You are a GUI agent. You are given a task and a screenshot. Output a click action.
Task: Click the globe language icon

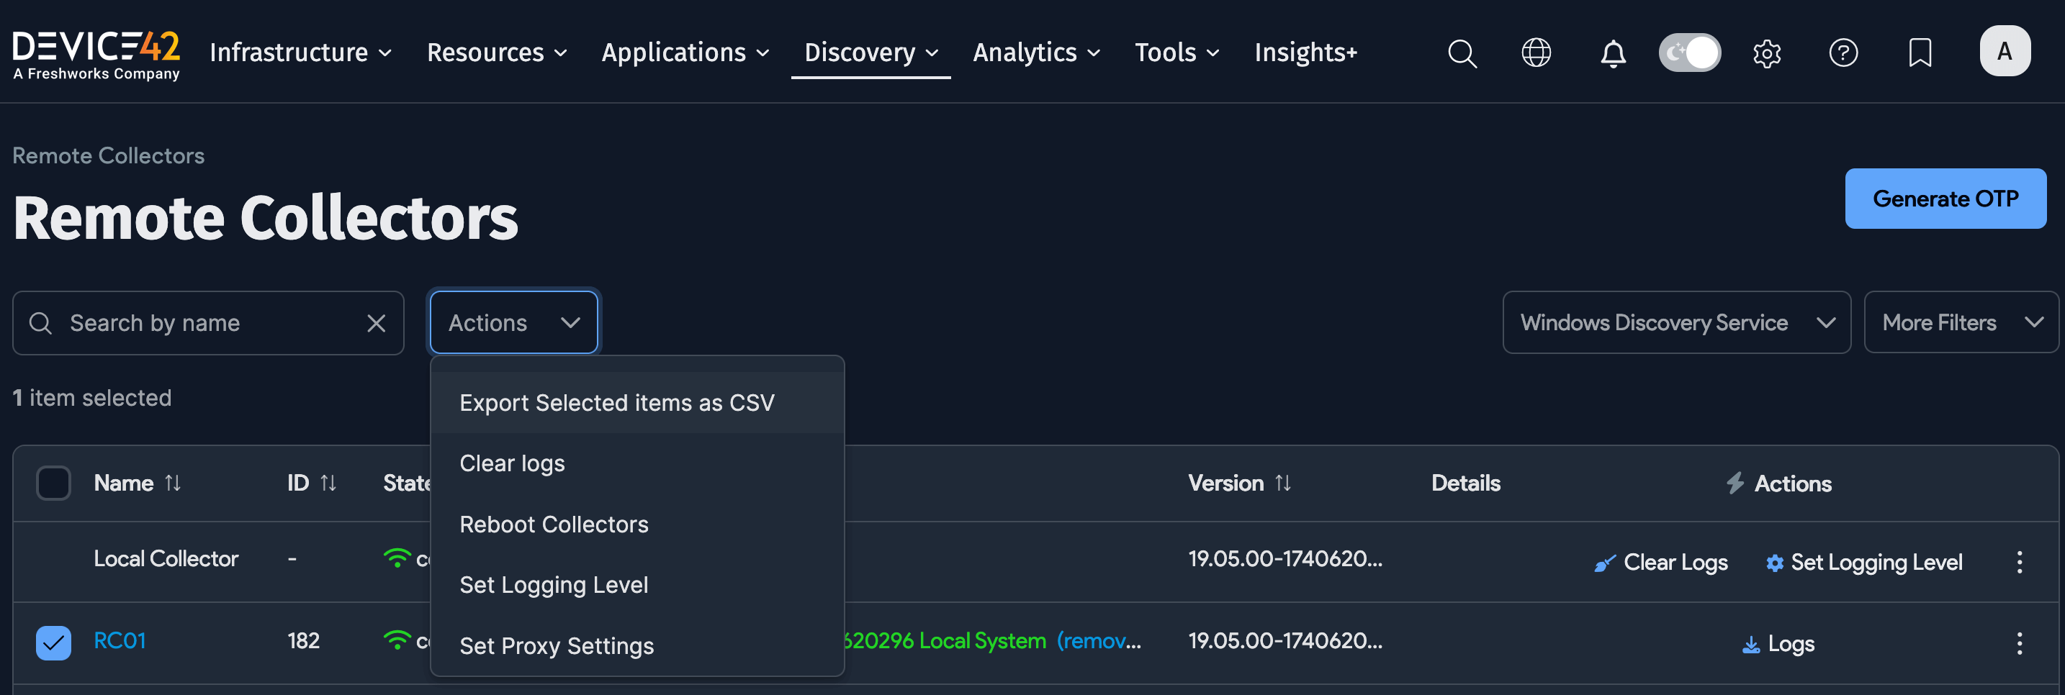[1536, 53]
